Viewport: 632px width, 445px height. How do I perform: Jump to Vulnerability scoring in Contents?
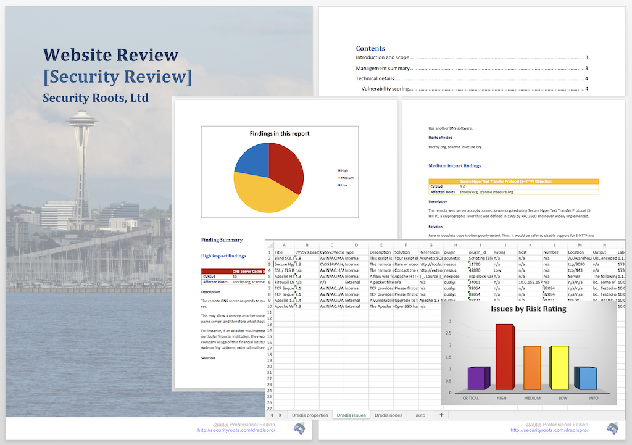[x=475, y=89]
